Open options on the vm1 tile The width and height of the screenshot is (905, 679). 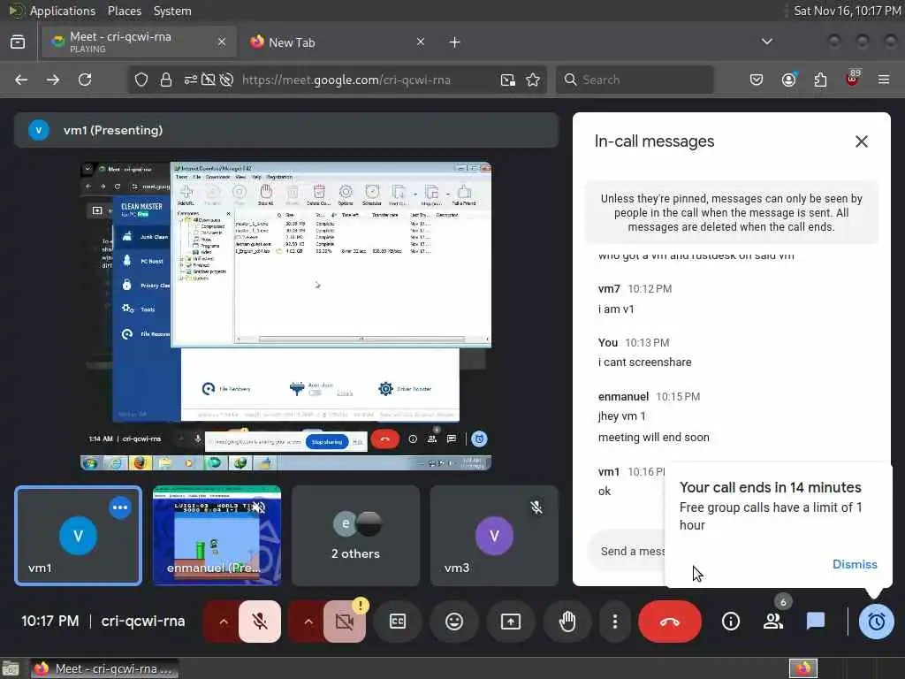coord(120,507)
